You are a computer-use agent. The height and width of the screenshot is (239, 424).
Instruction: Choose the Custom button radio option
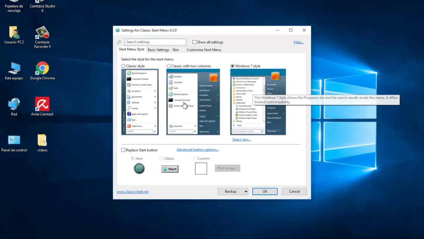(194, 158)
